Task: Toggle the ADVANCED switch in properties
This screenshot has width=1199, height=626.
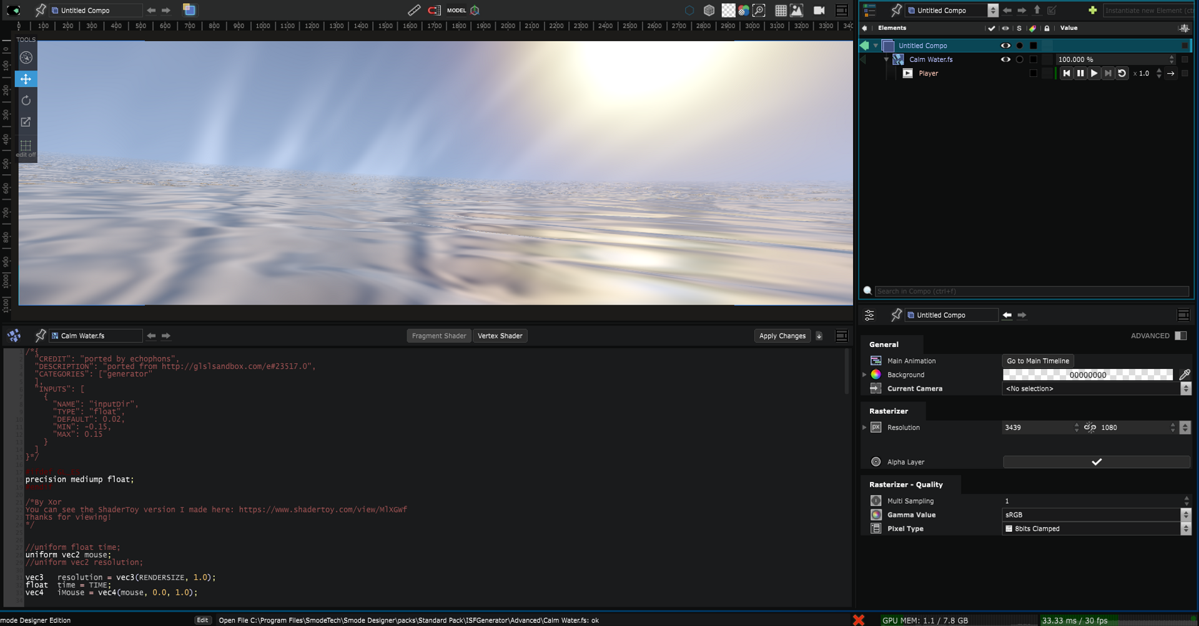Action: 1180,336
